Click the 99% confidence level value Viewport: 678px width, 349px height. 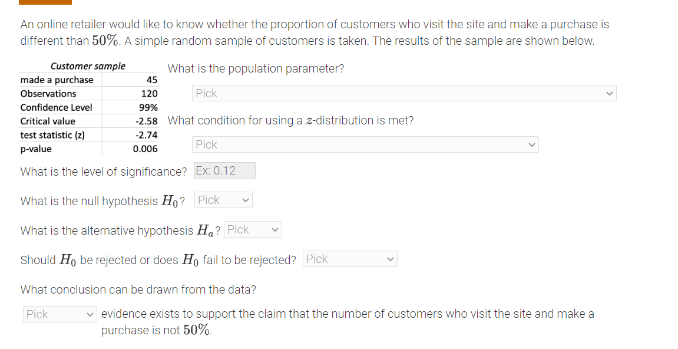149,107
